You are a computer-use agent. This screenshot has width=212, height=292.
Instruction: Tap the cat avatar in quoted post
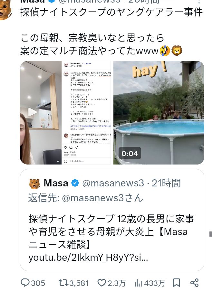tap(34, 184)
